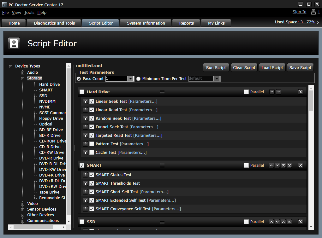Open the Pass Count dropdown
This screenshot has height=238, width=322.
[130, 79]
